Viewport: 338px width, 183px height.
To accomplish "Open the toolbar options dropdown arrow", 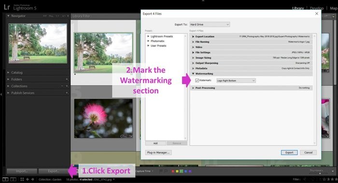I will pyautogui.click(x=333, y=171).
